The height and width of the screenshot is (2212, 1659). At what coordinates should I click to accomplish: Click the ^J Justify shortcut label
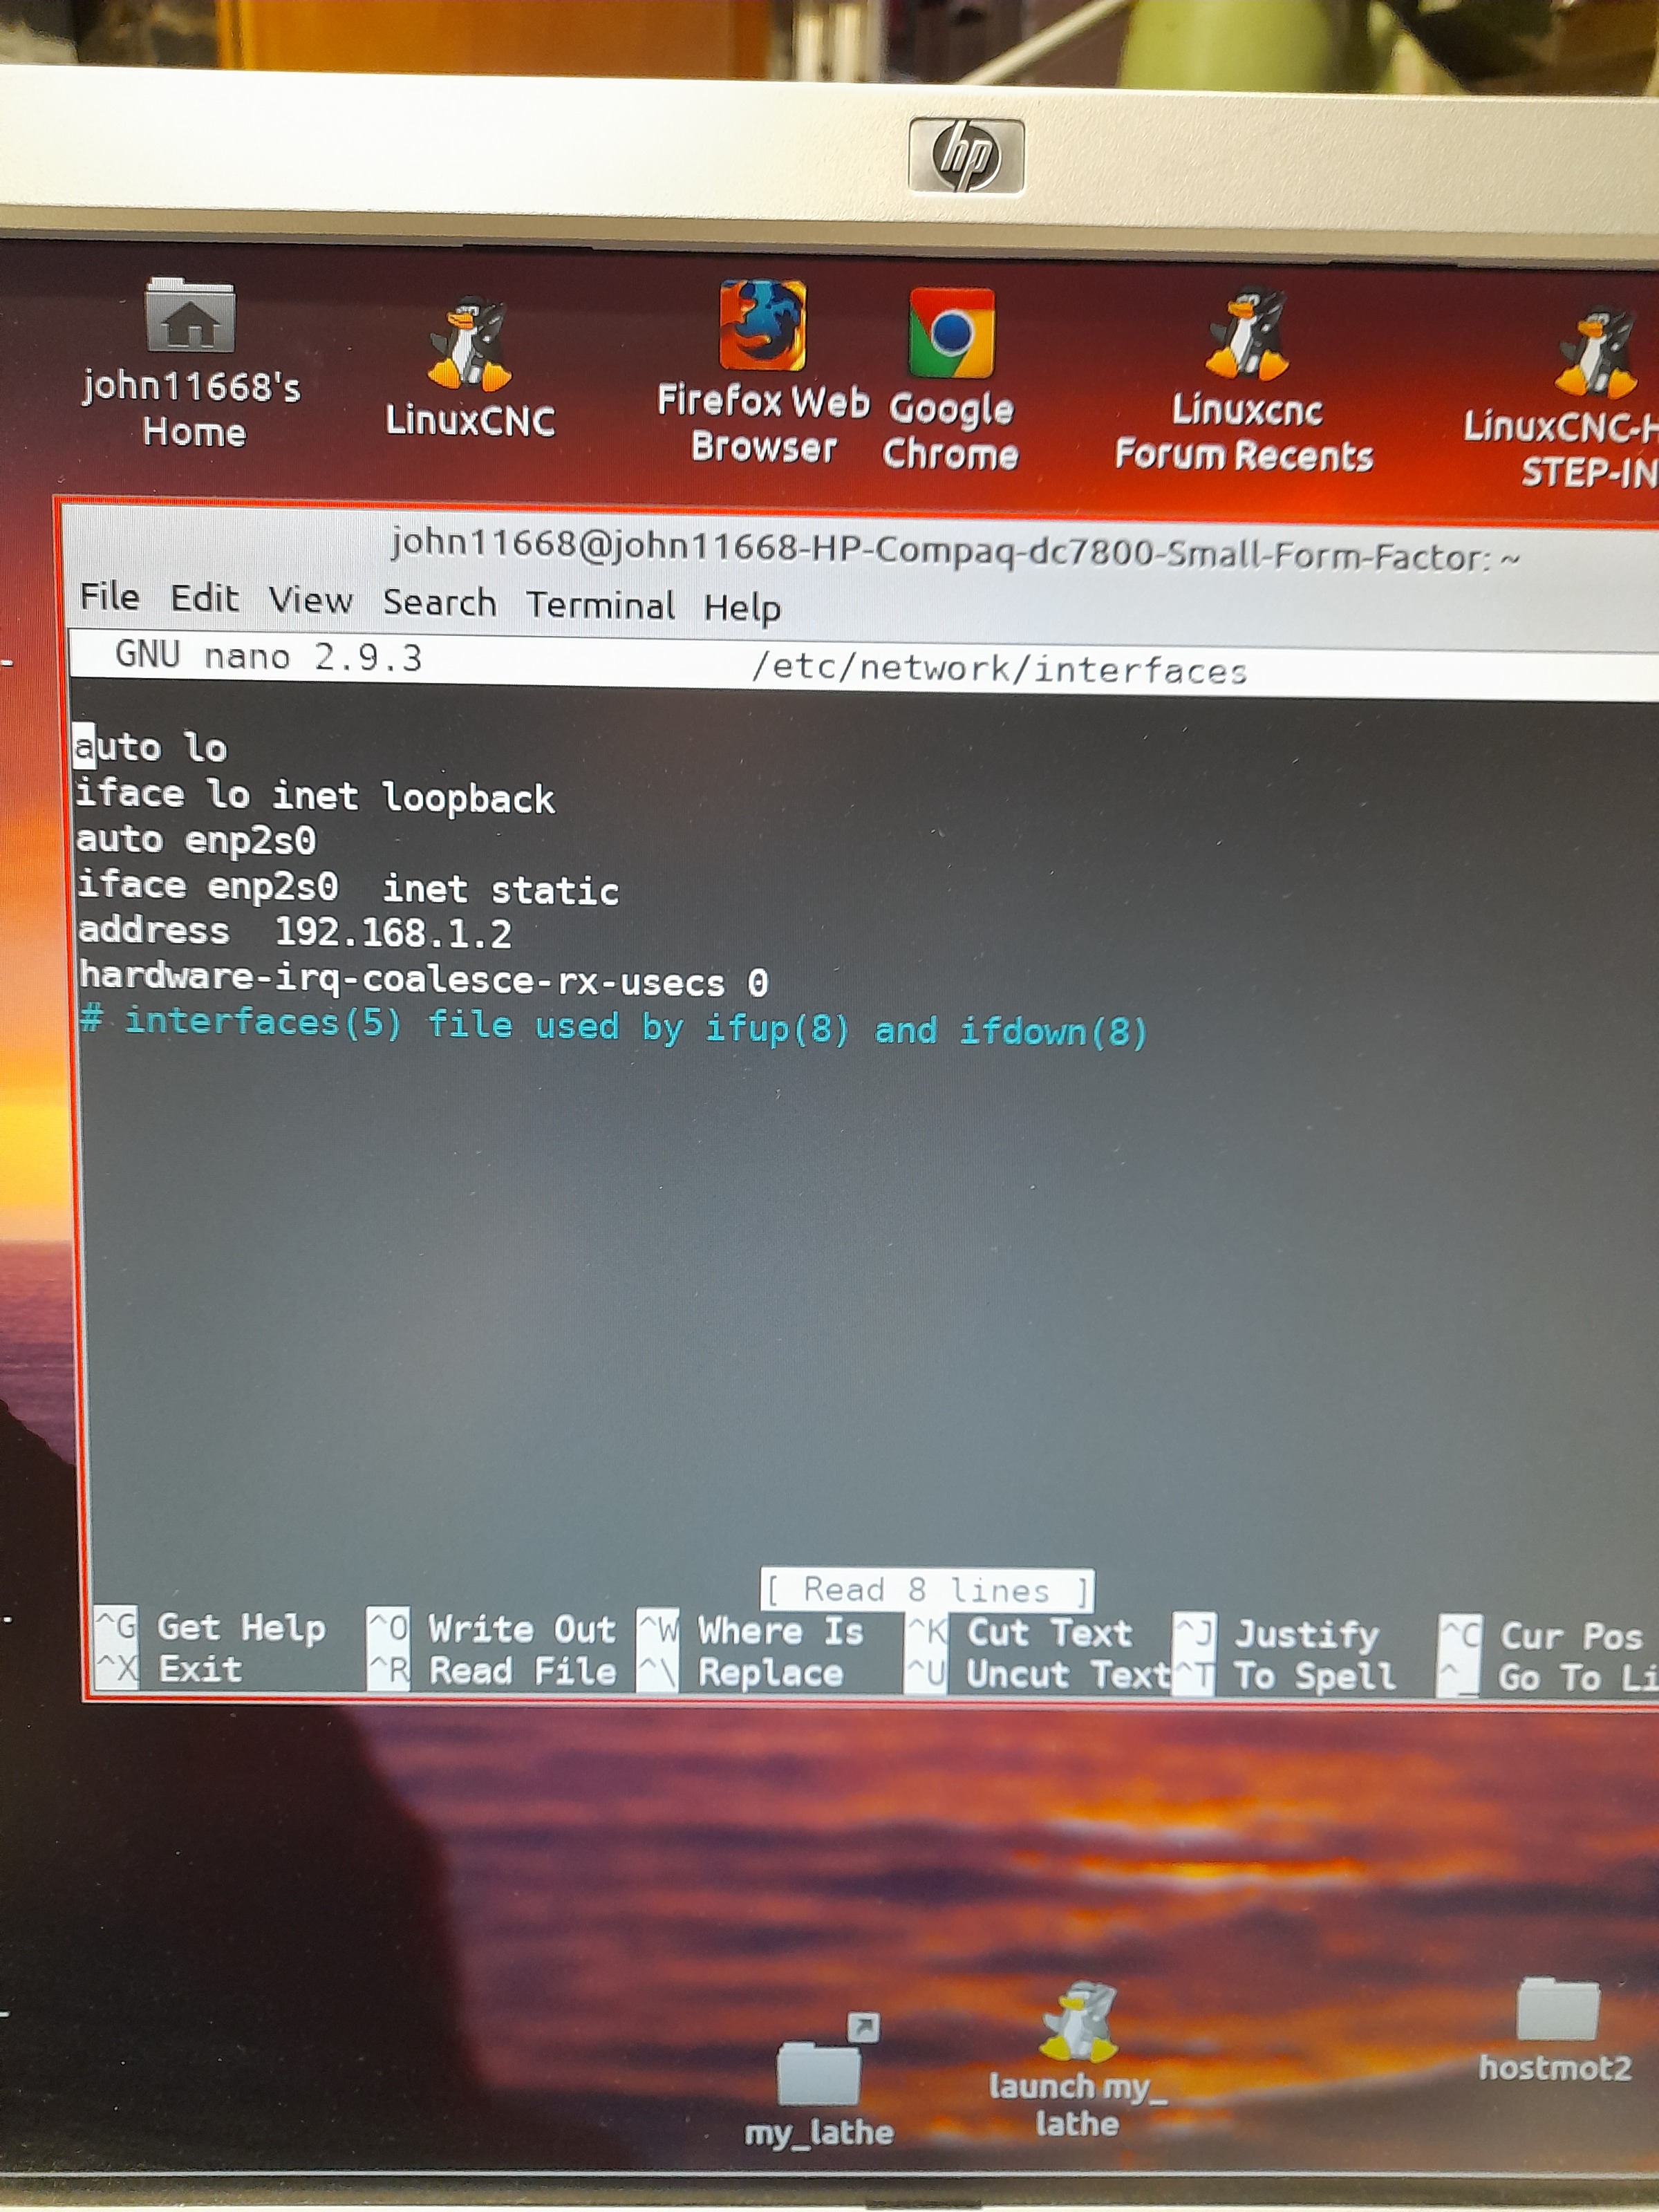(1276, 1635)
